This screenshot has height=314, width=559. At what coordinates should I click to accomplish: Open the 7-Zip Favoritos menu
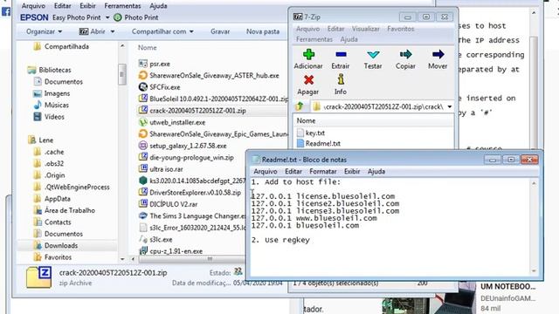coord(401,29)
